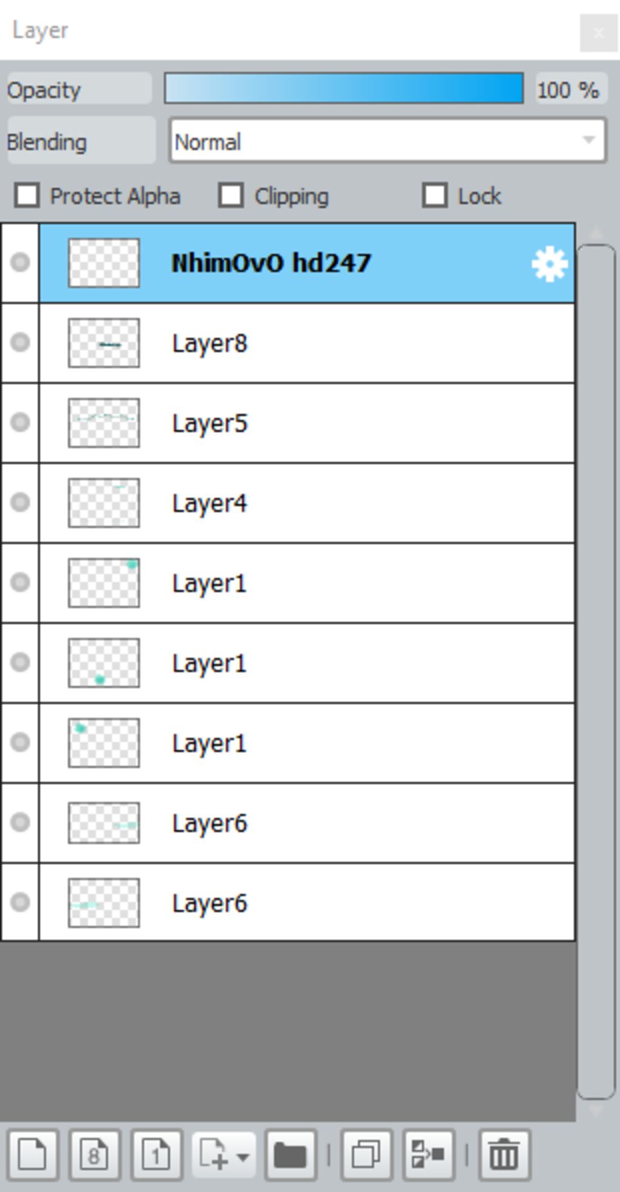The image size is (620, 1192).
Task: Enable the Clipping checkbox
Action: (231, 196)
